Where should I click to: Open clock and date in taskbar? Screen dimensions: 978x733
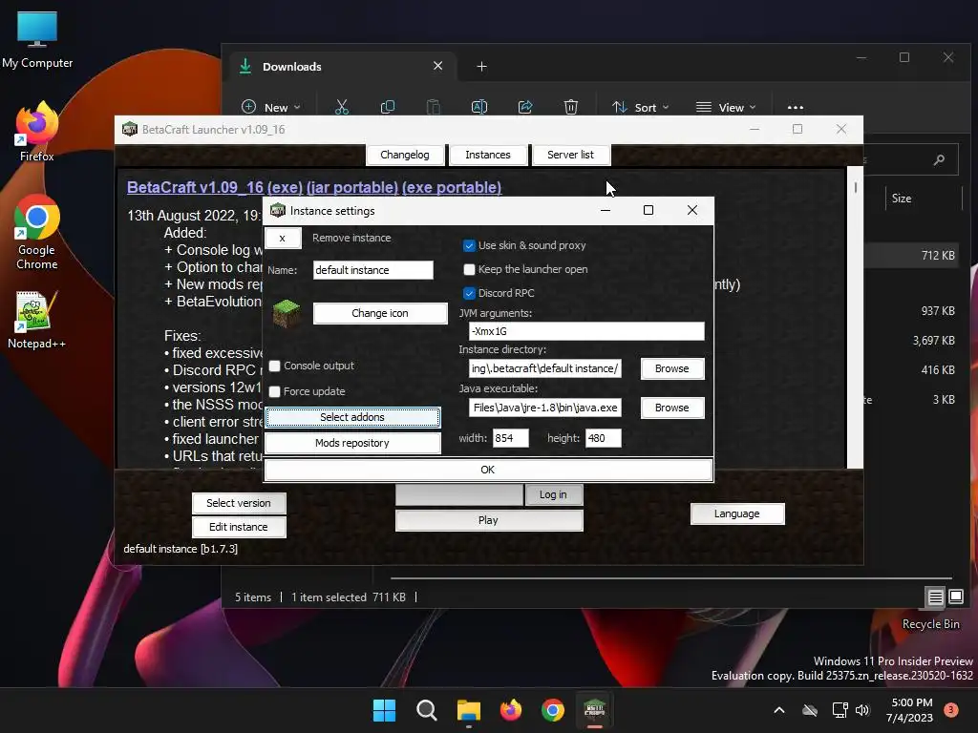(910, 710)
